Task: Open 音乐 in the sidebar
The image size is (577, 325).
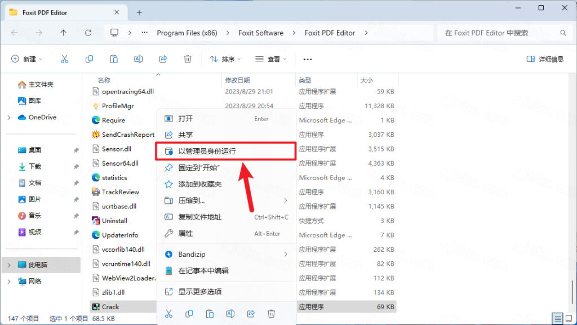Action: (29, 215)
